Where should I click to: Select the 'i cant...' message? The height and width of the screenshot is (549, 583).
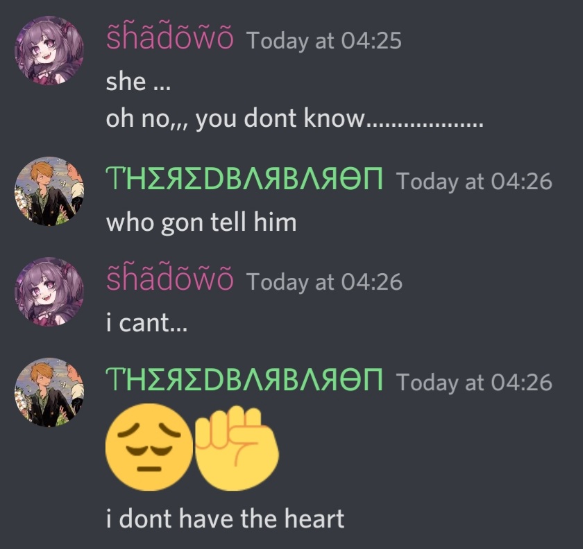[147, 322]
